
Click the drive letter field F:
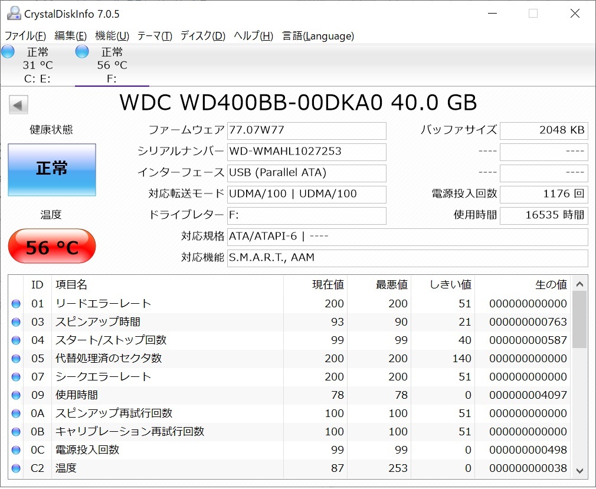[307, 216]
